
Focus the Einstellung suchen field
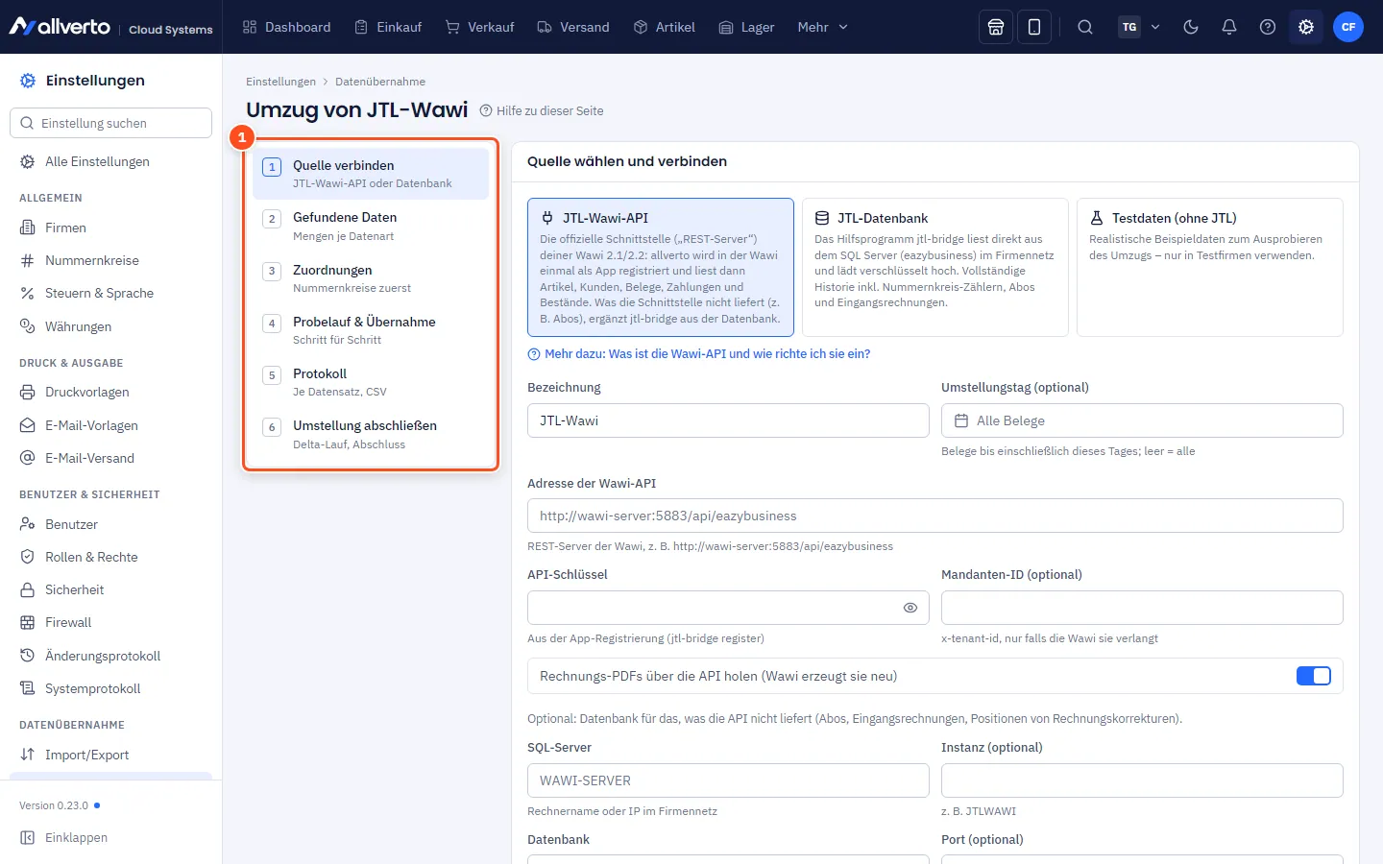[x=110, y=123]
